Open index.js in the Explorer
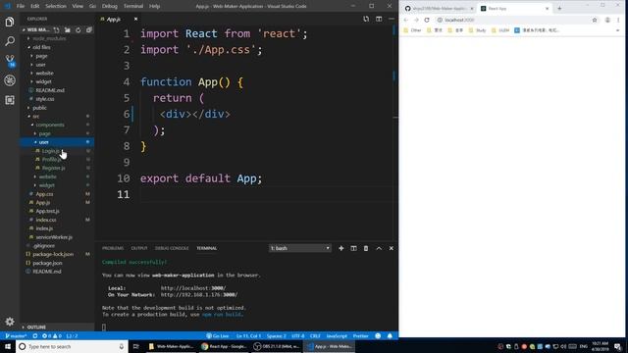 pyautogui.click(x=44, y=228)
